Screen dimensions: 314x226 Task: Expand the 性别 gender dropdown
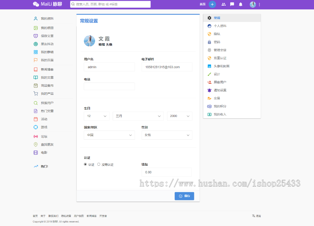pos(166,135)
